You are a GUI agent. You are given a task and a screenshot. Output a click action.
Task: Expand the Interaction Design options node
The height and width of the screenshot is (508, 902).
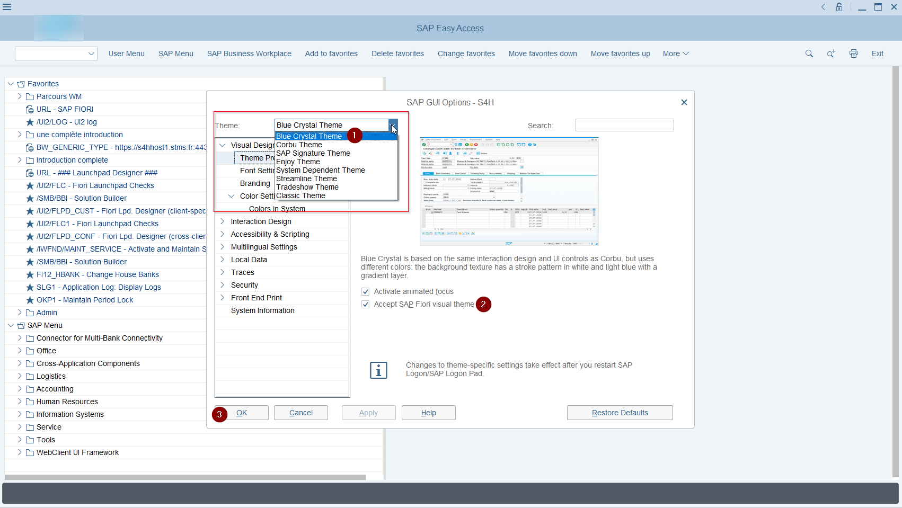[222, 221]
